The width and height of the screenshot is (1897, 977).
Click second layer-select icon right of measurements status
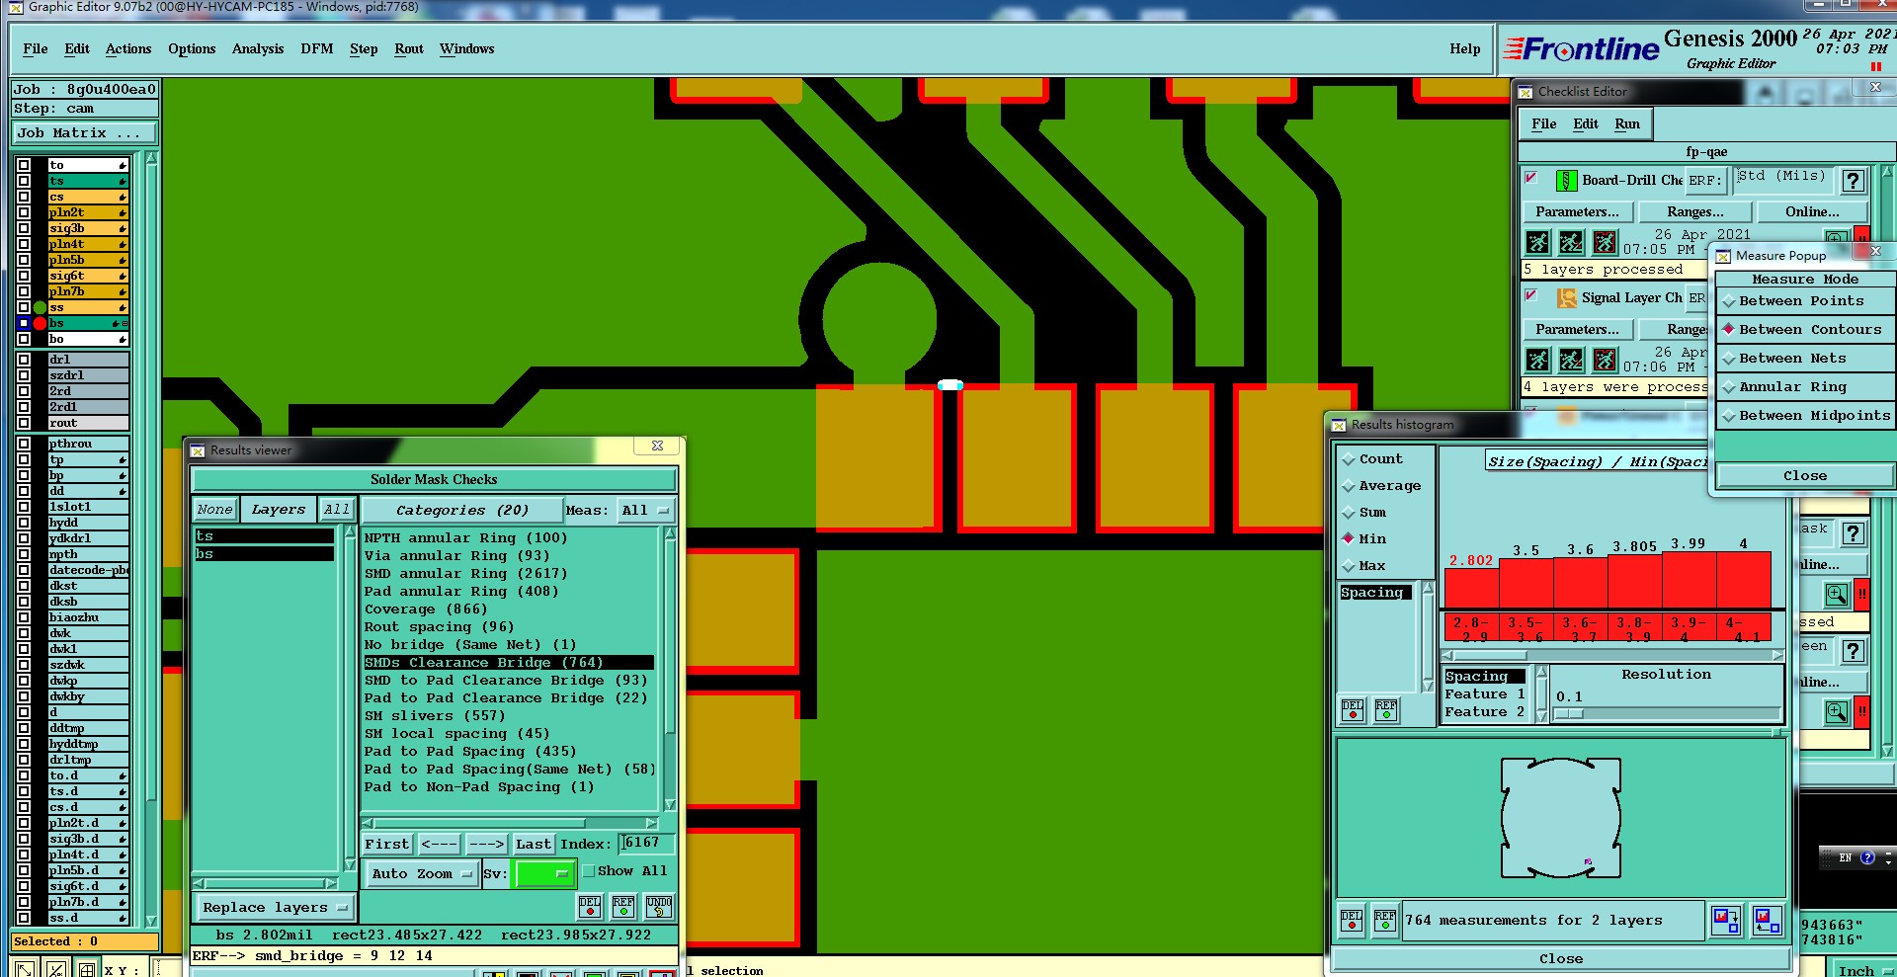[1768, 921]
